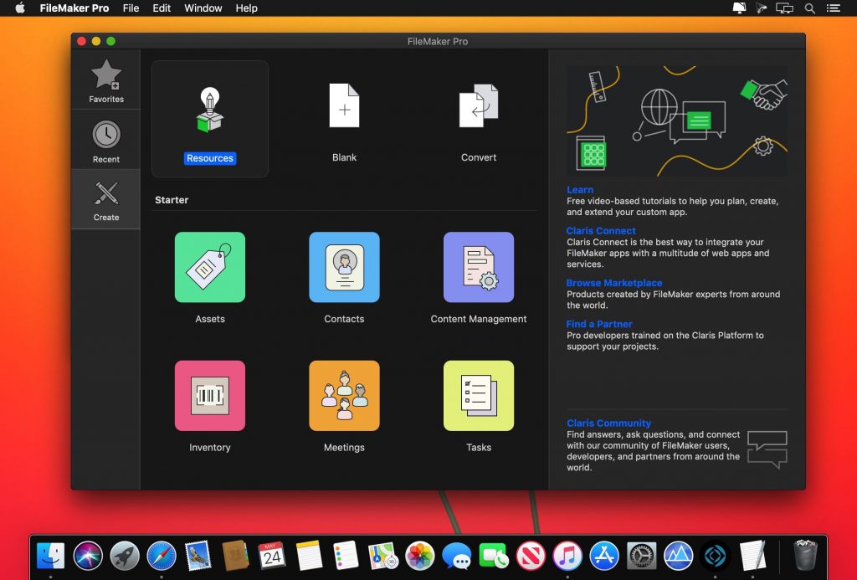Open the Window menu
This screenshot has width=857, height=580.
(x=203, y=8)
